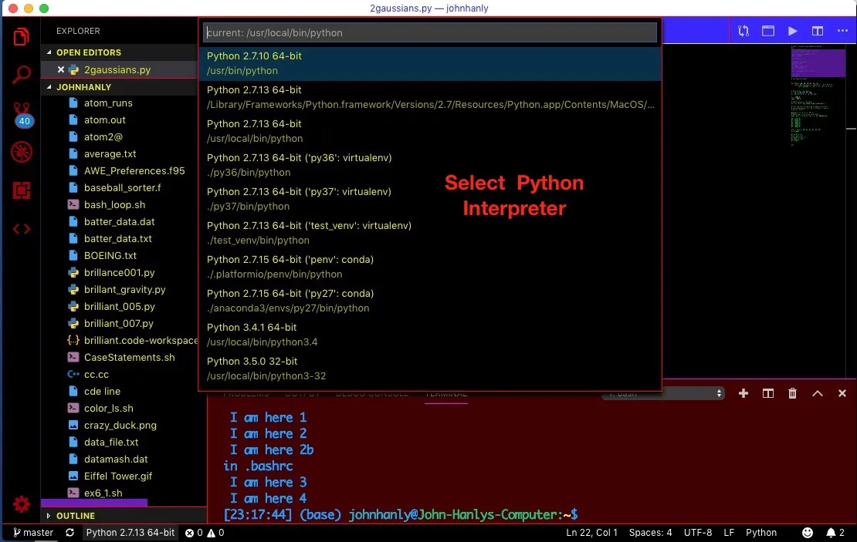The width and height of the screenshot is (857, 542).
Task: Open brillant_gravity.py in the file tree
Action: [124, 289]
